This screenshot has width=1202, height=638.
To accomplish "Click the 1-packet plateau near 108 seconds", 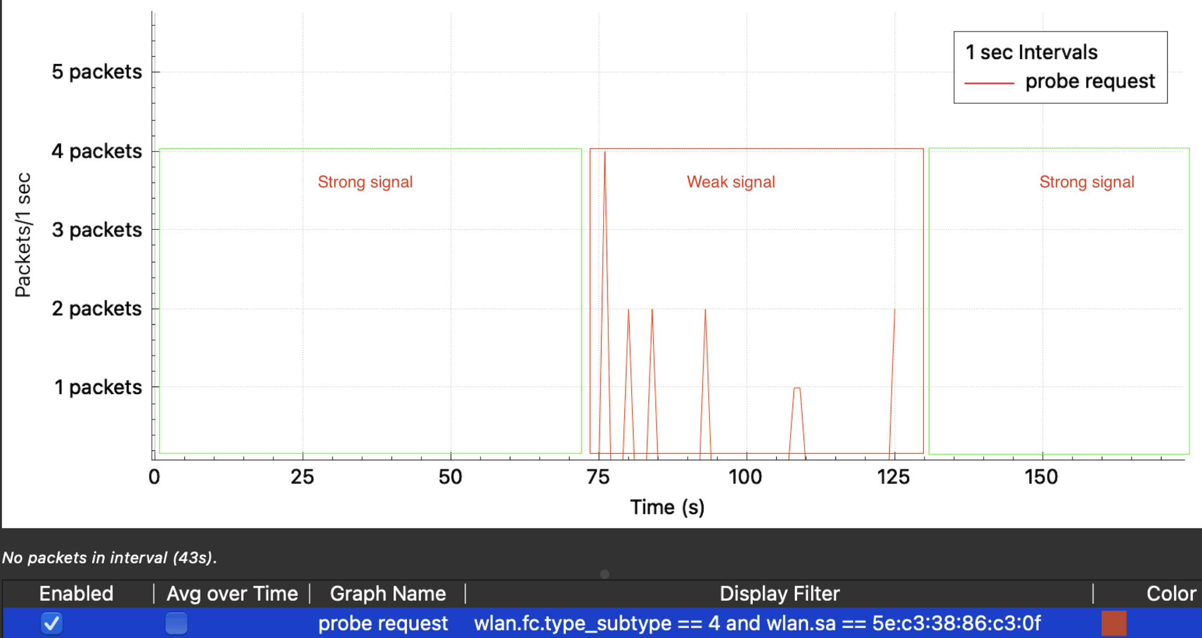I will (797, 388).
